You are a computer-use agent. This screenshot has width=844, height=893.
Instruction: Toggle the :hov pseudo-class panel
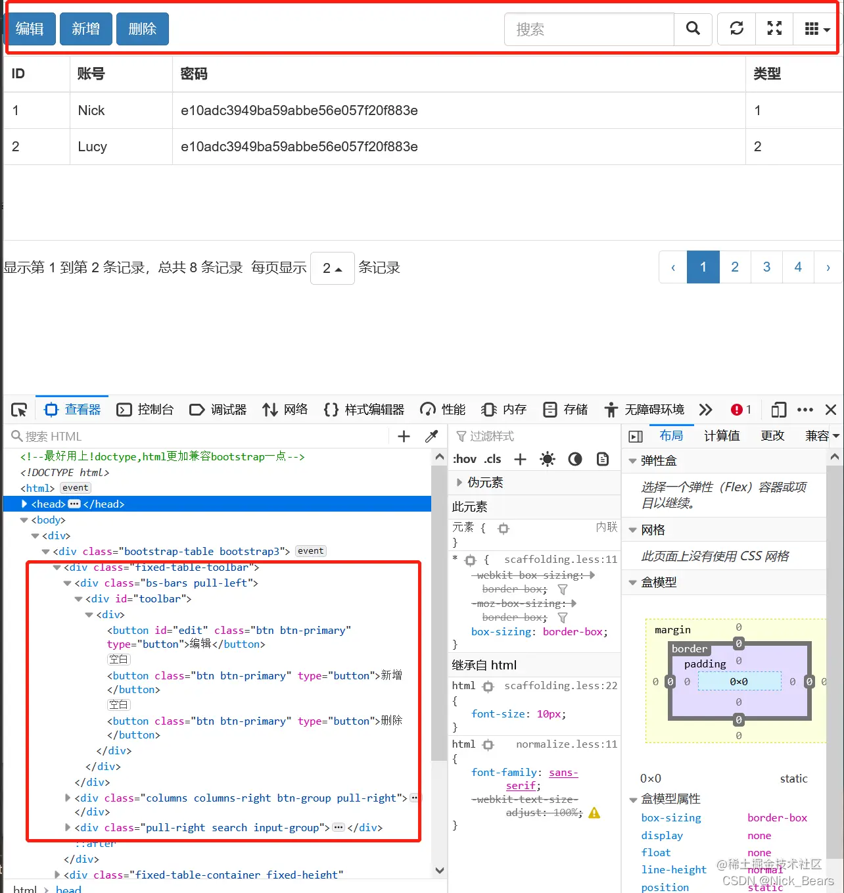coord(464,459)
